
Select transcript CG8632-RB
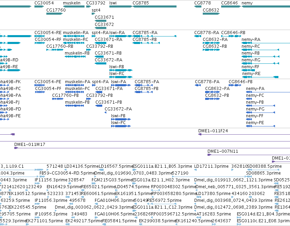(215, 46)
